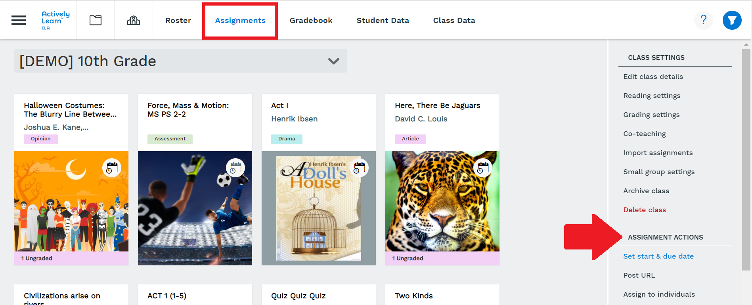This screenshot has width=752, height=305.
Task: Open Grading settings in class settings
Action: pyautogui.click(x=651, y=115)
